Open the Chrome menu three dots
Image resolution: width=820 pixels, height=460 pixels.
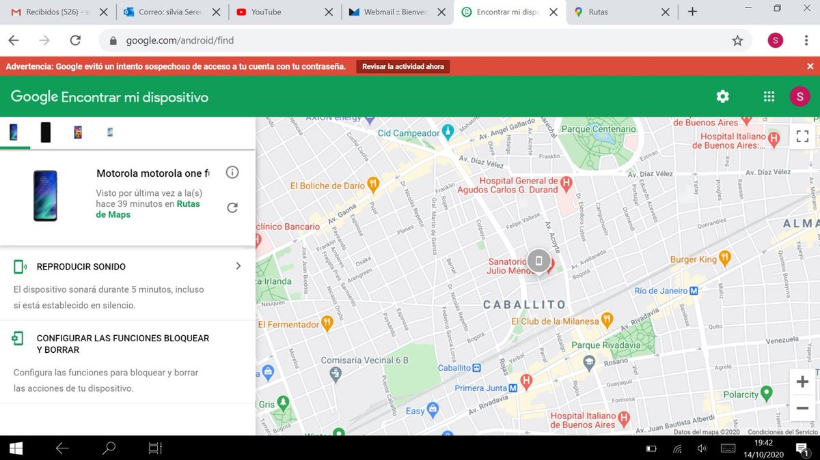pos(806,40)
